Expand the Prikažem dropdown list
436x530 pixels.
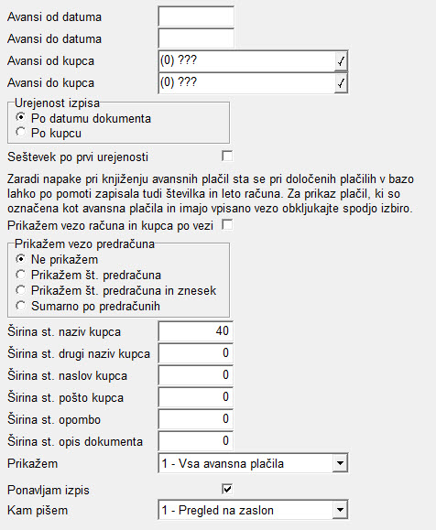[x=340, y=463]
